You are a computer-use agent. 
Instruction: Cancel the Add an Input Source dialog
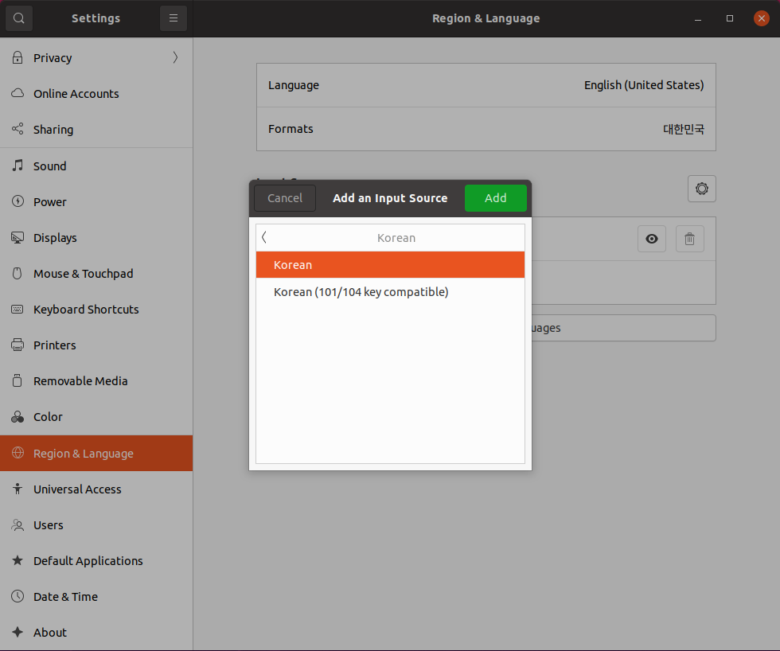(x=285, y=198)
